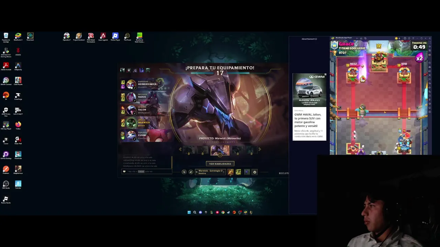440x247 pixels.
Task: Edit the rune page with pencil icon
Action: point(191,172)
